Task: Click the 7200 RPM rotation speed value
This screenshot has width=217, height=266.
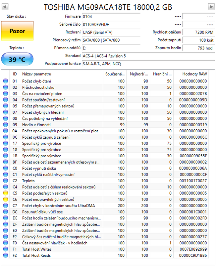Action: (198, 32)
